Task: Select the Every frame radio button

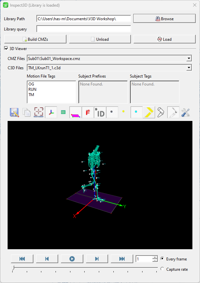Action: click(162, 258)
